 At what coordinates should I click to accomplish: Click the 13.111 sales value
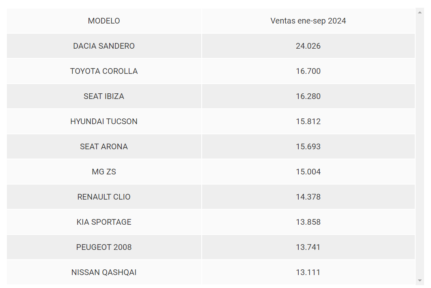click(x=308, y=272)
